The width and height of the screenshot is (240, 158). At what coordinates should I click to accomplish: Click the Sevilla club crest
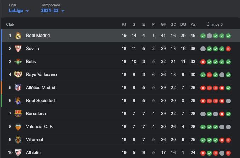coord(18,49)
